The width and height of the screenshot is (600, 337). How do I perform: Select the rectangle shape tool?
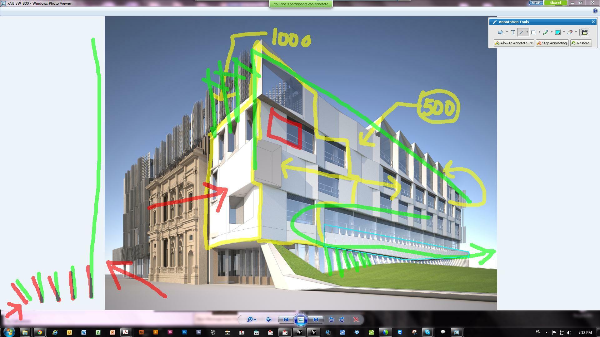point(533,32)
